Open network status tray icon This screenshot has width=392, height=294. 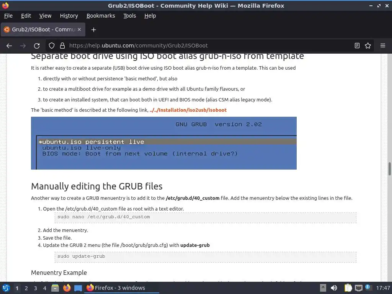tap(358, 288)
